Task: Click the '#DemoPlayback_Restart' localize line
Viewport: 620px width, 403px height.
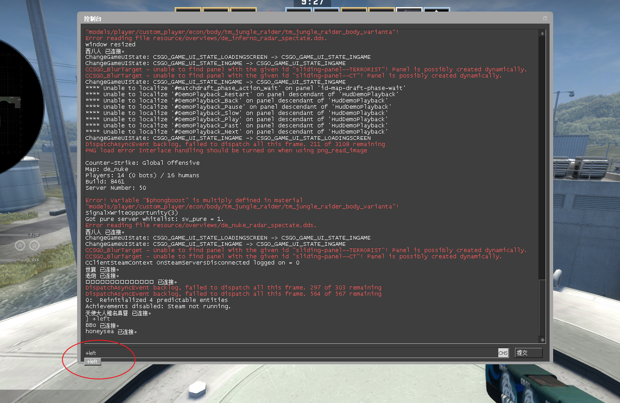Action: click(242, 94)
